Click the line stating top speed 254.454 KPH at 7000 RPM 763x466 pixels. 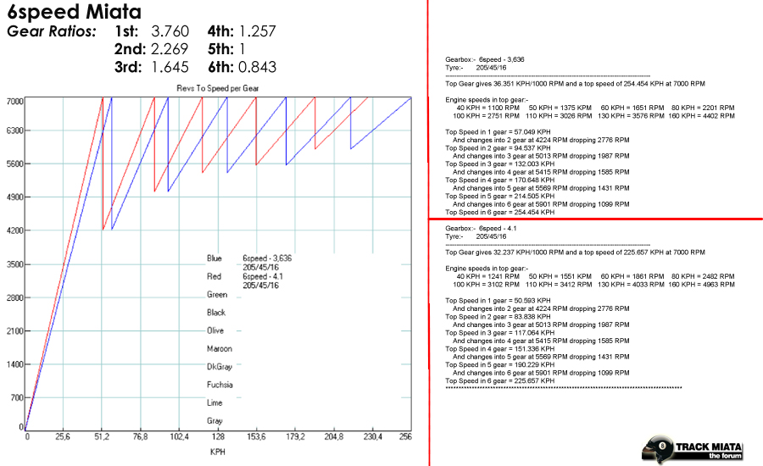(575, 84)
